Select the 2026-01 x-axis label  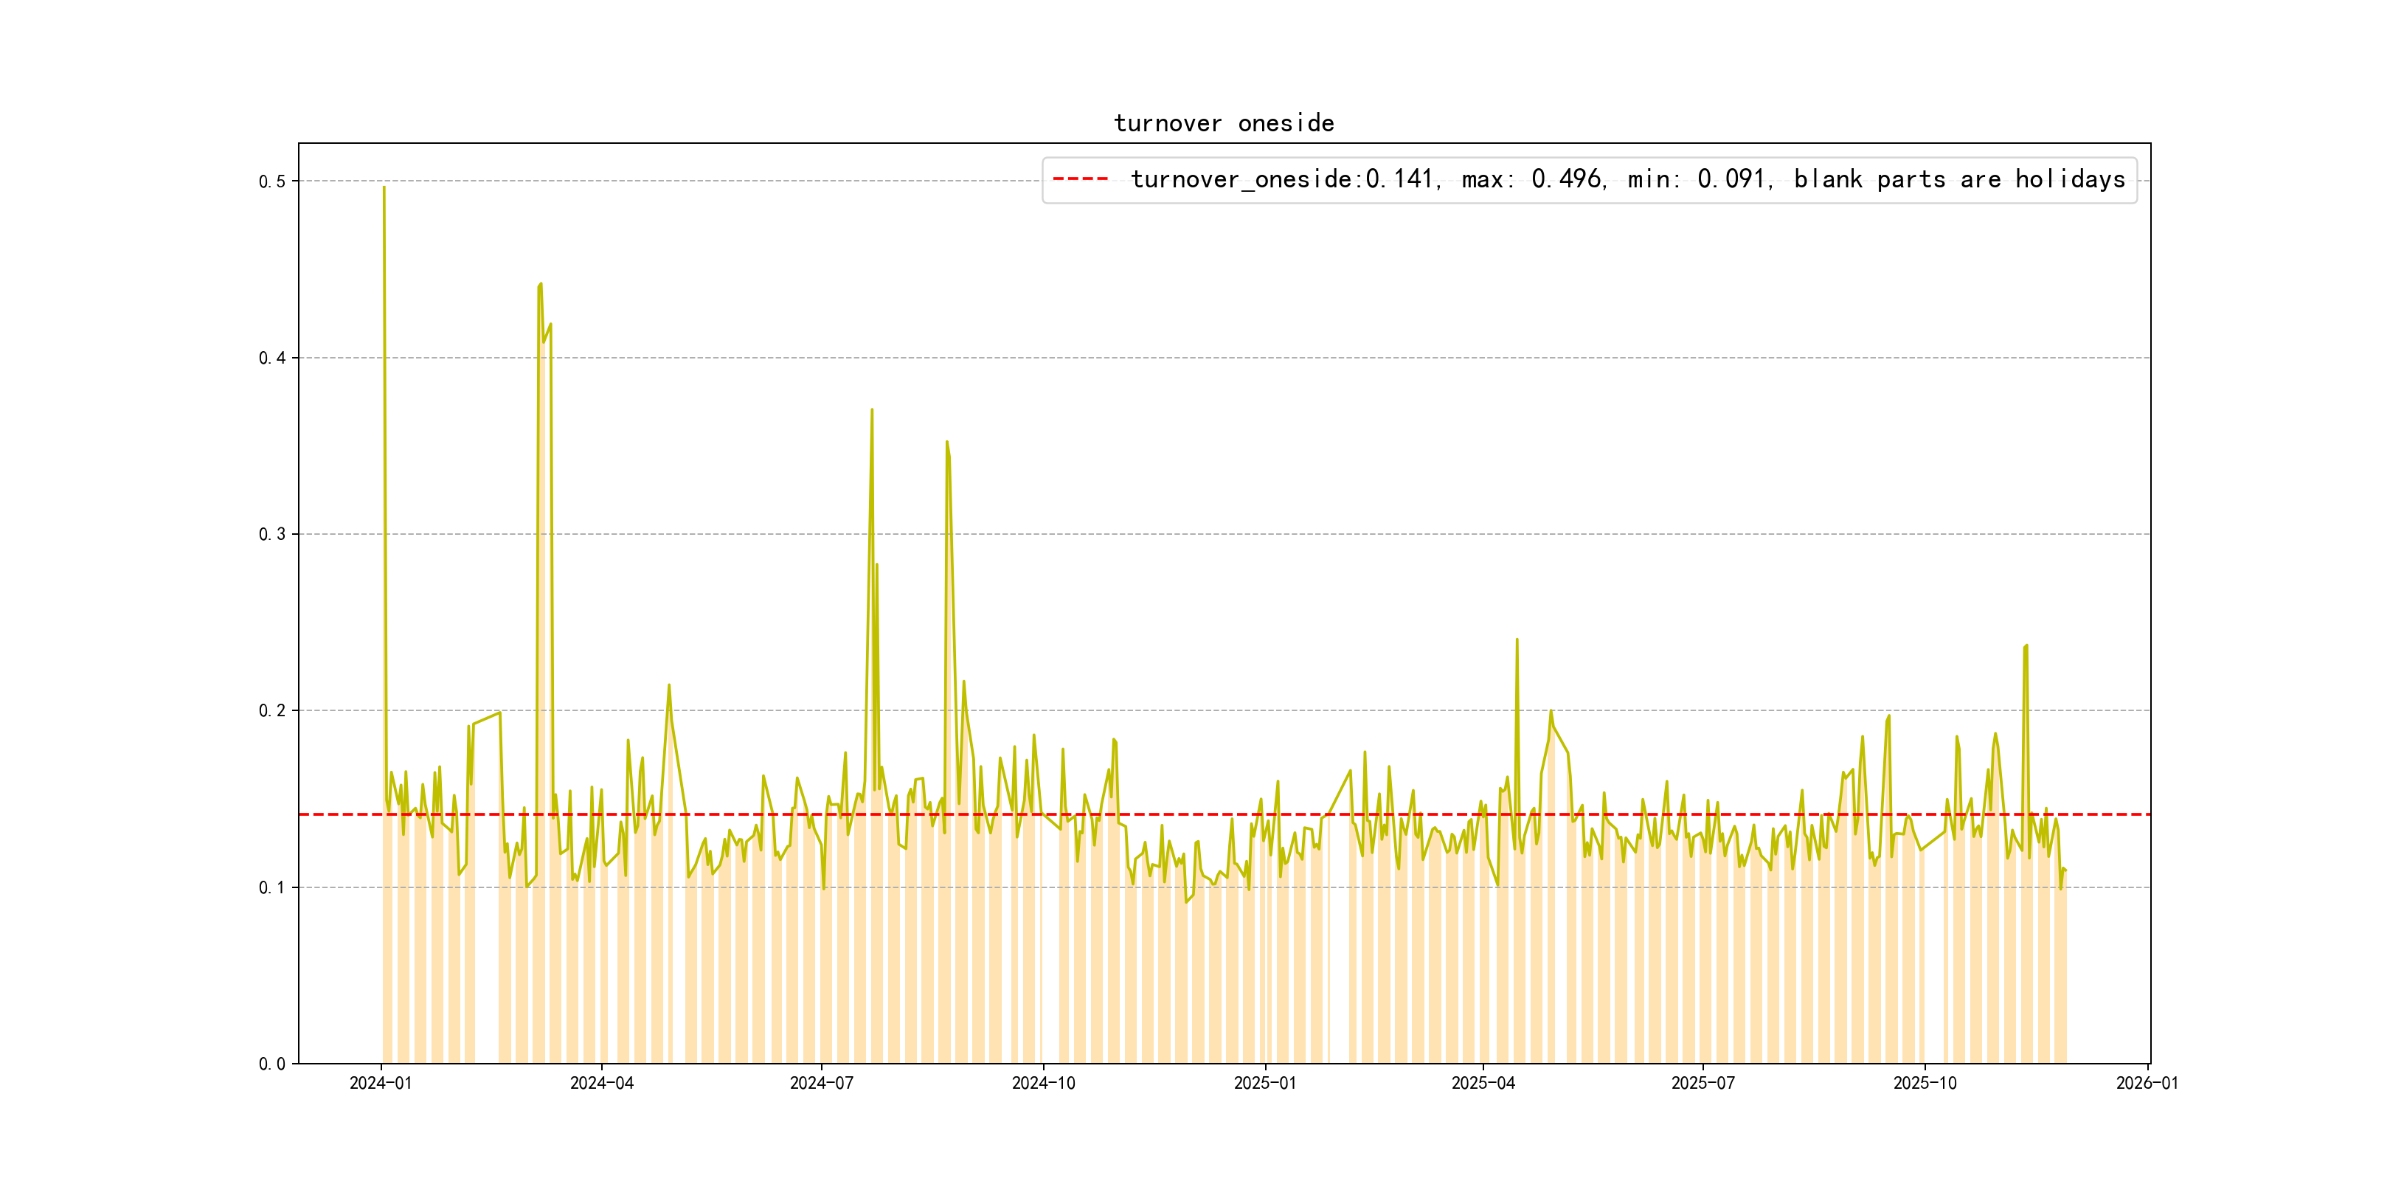(2147, 1084)
